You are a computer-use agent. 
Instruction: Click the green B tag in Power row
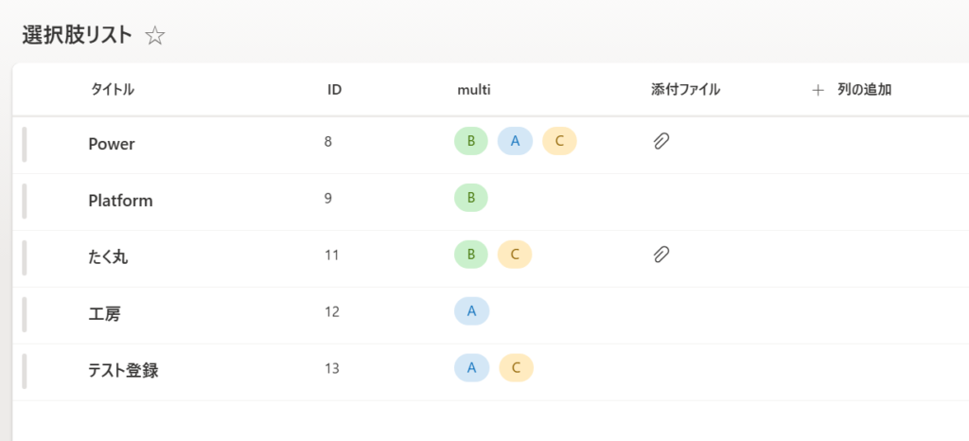(x=471, y=141)
